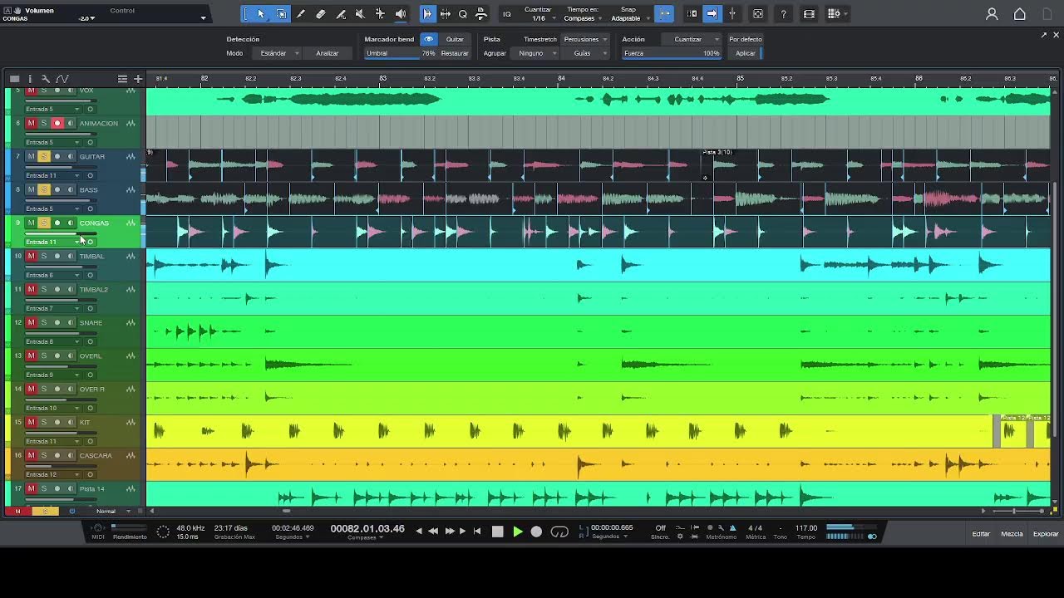Open the Acción Cuantizar dropdown
Viewport: 1064px width, 598px height.
[x=692, y=39]
